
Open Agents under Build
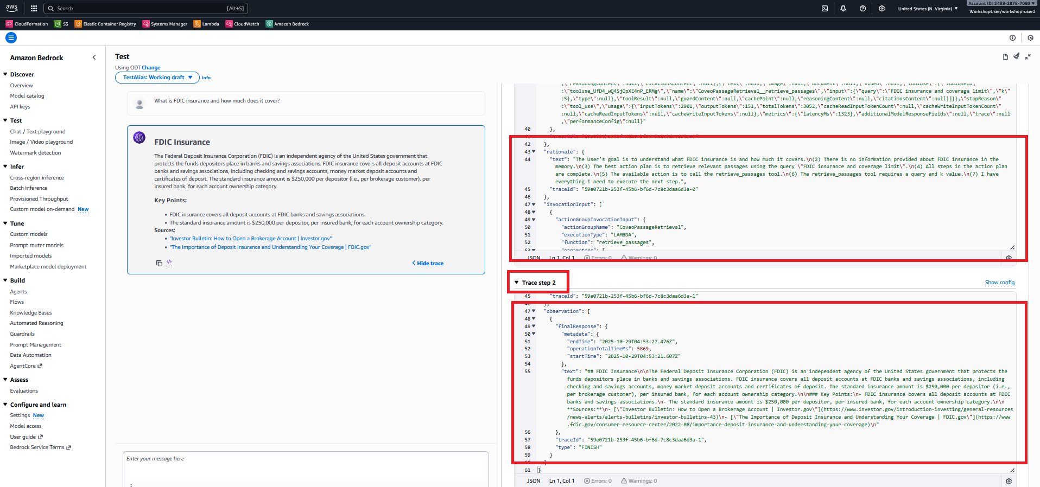click(x=18, y=291)
